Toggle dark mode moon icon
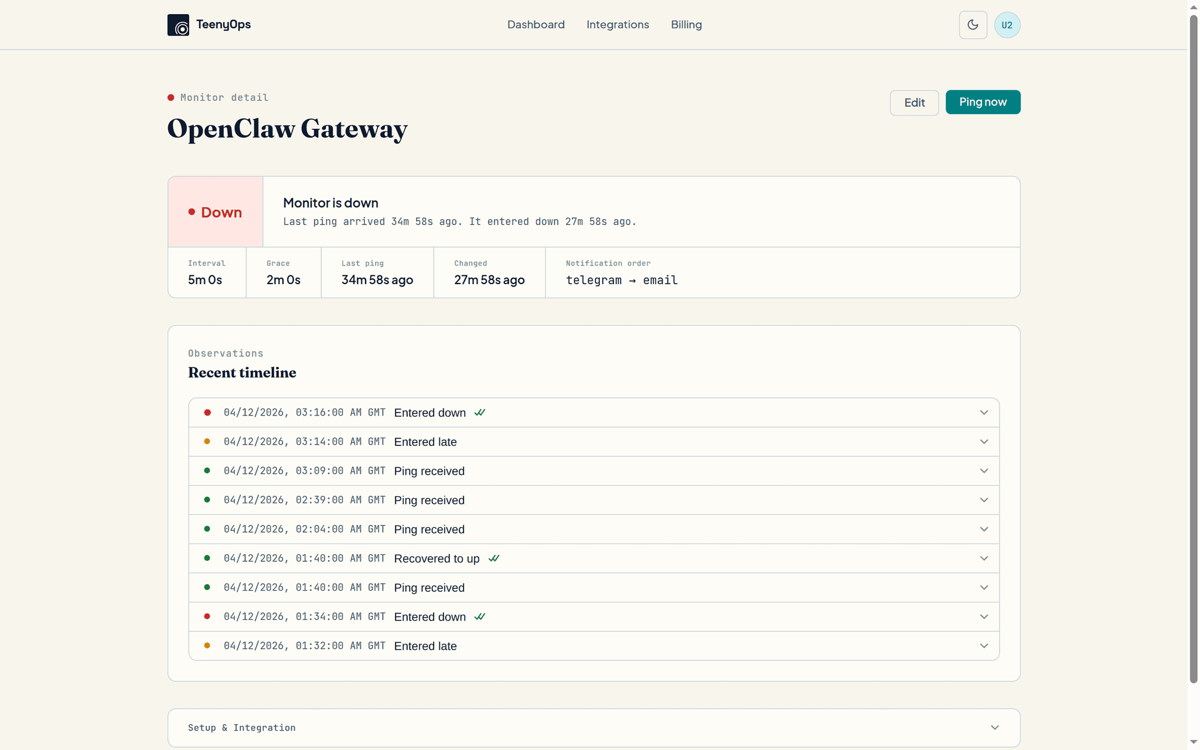Screen dimensions: 1200x750 (973, 25)
